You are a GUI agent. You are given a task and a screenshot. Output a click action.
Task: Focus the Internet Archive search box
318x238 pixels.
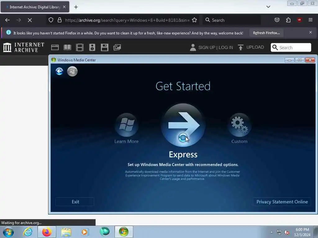(291, 47)
